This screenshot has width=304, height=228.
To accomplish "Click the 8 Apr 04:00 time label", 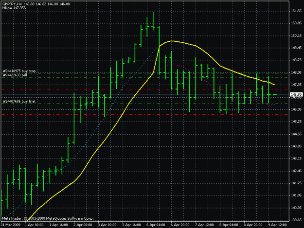I will click(x=229, y=225).
